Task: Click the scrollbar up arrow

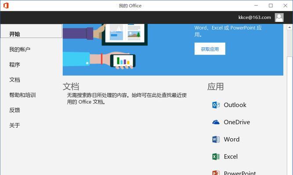Action: pos(289,28)
